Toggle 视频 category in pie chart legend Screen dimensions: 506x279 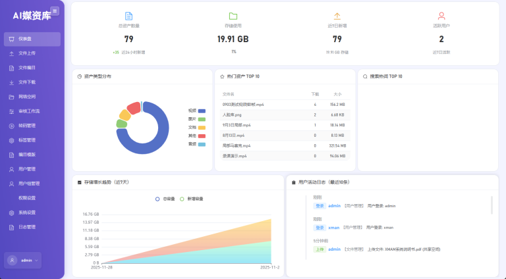[x=202, y=111]
